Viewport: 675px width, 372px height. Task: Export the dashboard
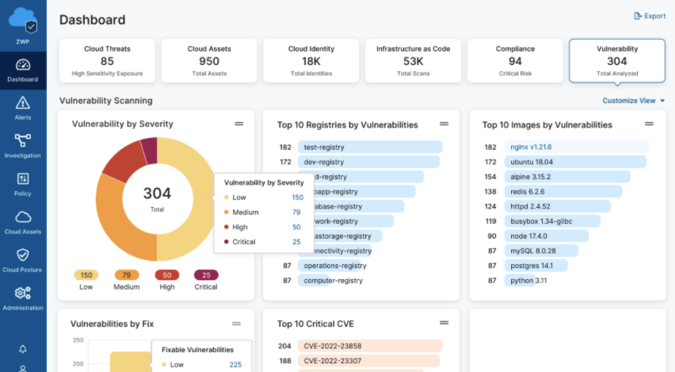click(650, 16)
